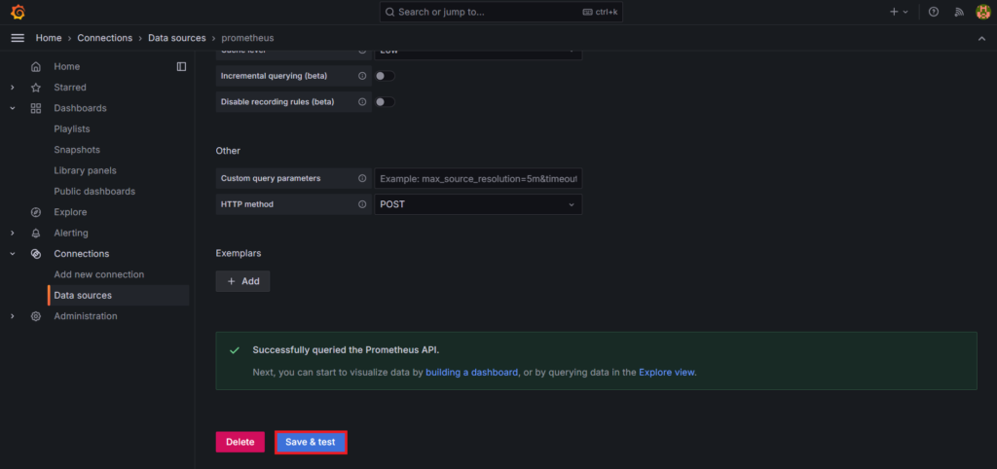Open Playlists in the sidebar
The image size is (997, 469).
coord(72,129)
